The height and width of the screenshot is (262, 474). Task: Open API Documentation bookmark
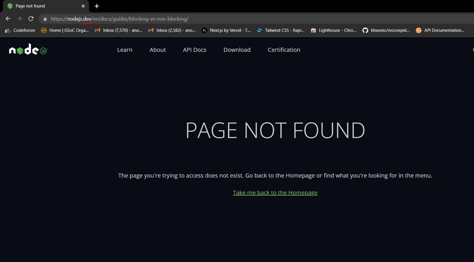pos(440,30)
